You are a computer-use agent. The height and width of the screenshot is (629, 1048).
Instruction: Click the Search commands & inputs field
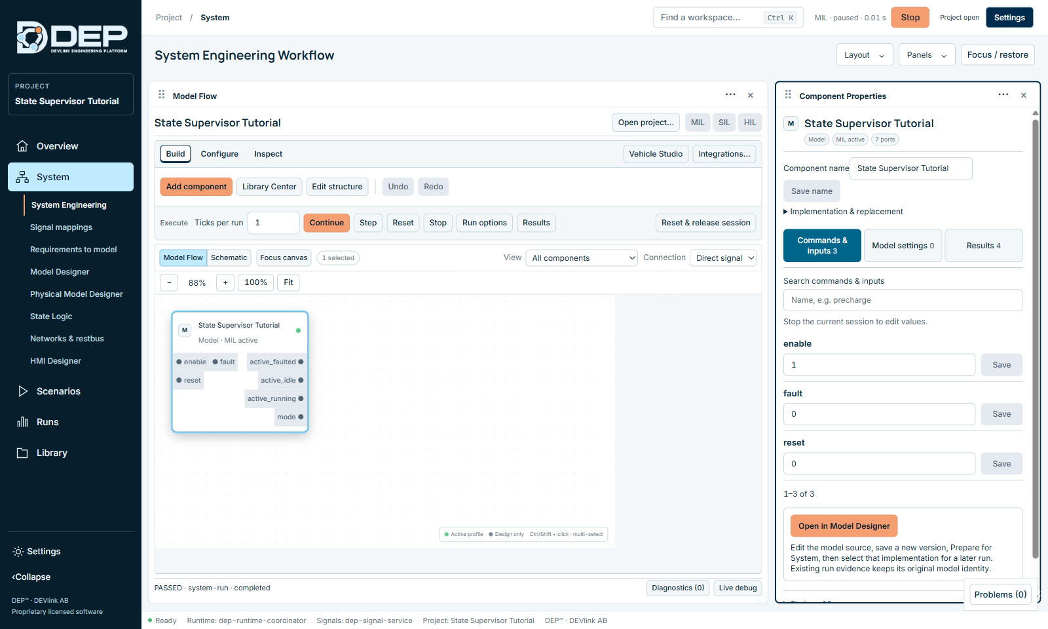[x=903, y=300]
